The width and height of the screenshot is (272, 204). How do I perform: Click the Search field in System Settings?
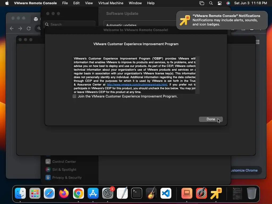pyautogui.click(x=69, y=24)
